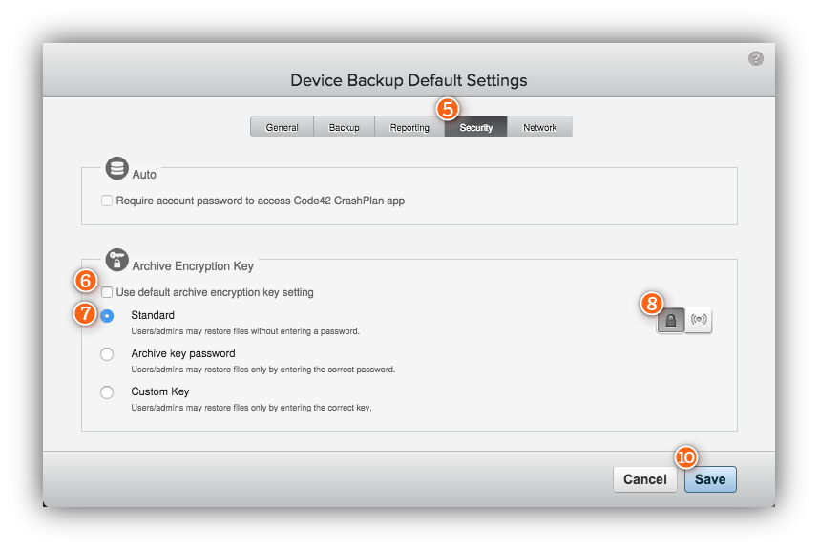Select the broadcast key escrow icon
Image resolution: width=818 pixels, height=550 pixels.
[x=699, y=320]
